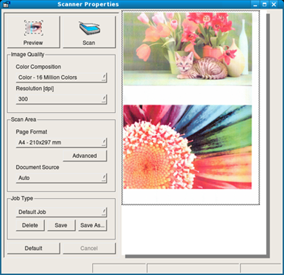This screenshot has height=275, width=284.
Task: Click the Default button
Action: (x=34, y=248)
